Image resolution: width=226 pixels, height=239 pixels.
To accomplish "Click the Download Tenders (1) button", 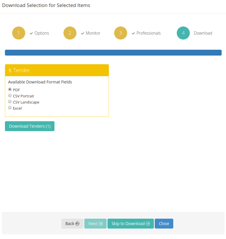I will pyautogui.click(x=30, y=126).
